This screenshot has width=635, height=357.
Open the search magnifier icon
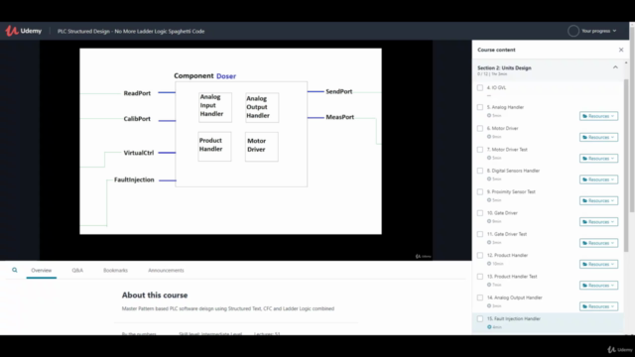click(15, 270)
